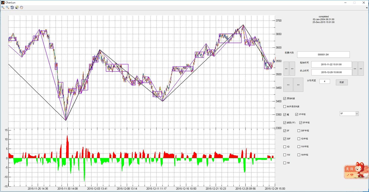Click the 刷新 refresh button
Viewport: 369px width, 192px height.
(342, 82)
